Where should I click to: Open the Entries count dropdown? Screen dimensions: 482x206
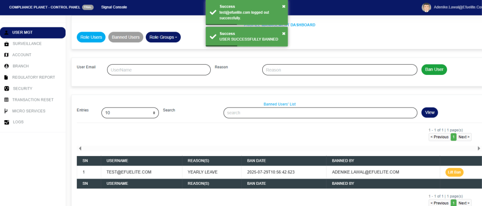tap(130, 113)
